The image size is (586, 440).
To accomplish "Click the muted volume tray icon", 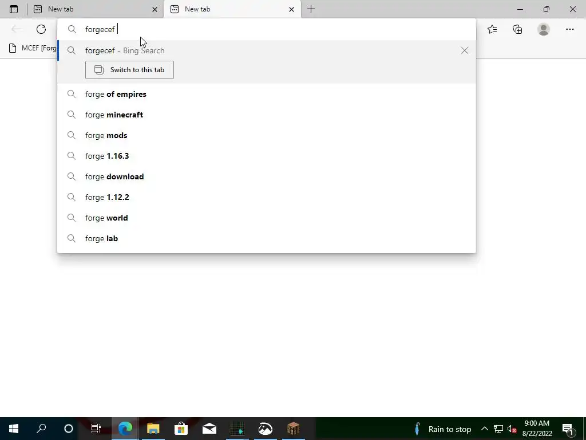I will [512, 429].
